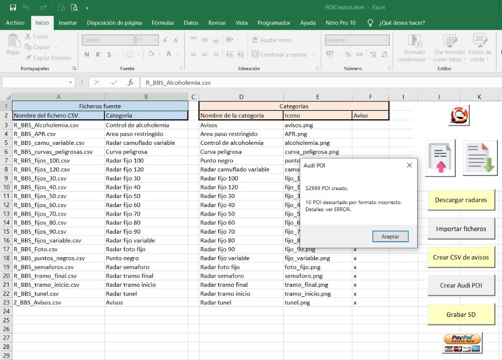502x360 pixels.
Task: Toggle italic formatting K button
Action: click(x=98, y=55)
